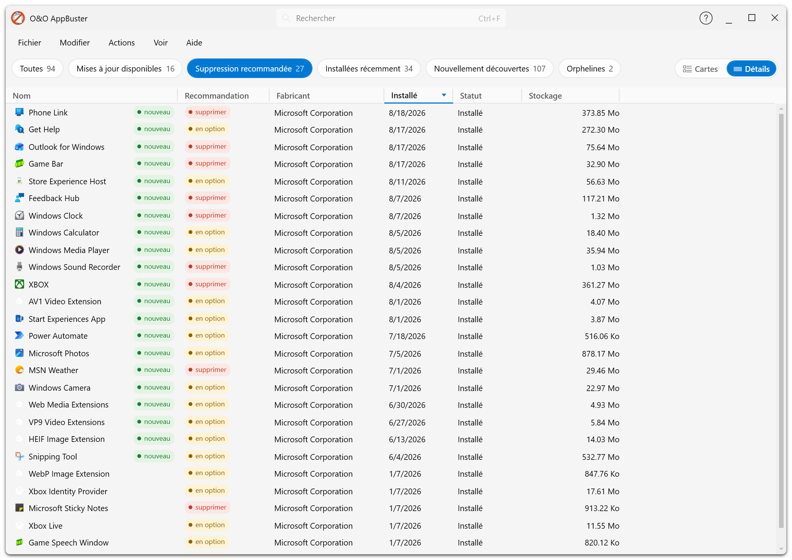792x560 pixels.
Task: Click the 8/18/2026 install date
Action: pyautogui.click(x=407, y=113)
